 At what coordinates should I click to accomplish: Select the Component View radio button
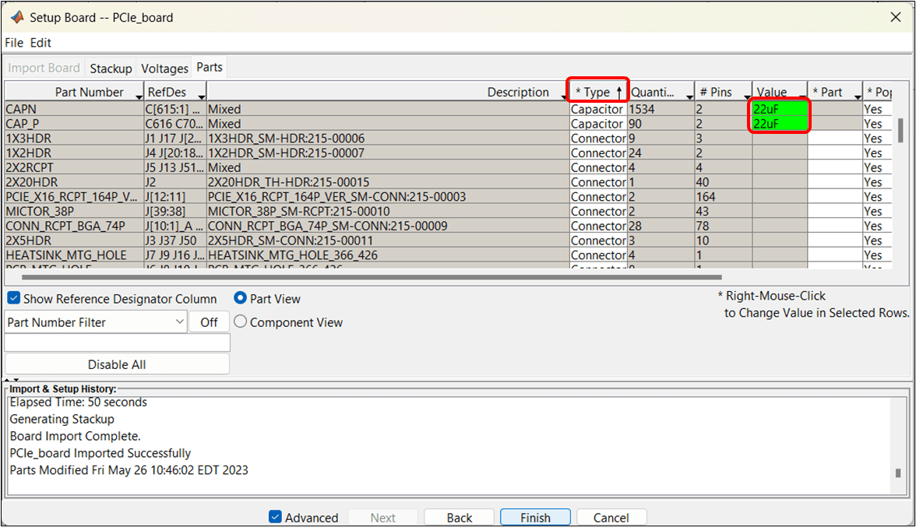pyautogui.click(x=240, y=321)
